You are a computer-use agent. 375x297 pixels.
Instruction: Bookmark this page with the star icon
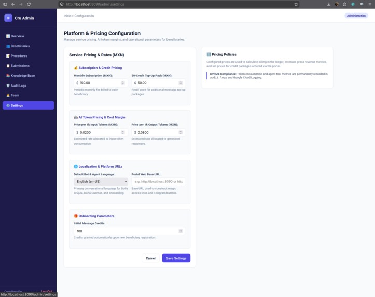pyautogui.click(x=296, y=4)
